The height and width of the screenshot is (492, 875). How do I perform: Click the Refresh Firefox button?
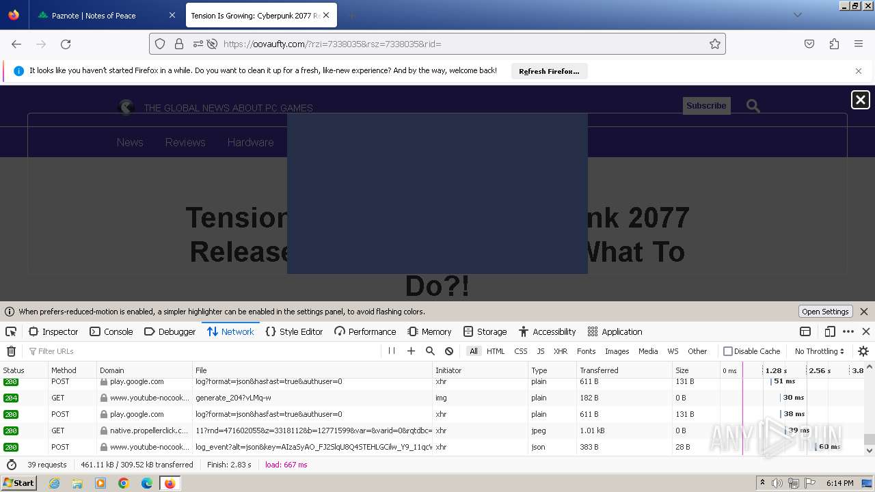pos(549,71)
